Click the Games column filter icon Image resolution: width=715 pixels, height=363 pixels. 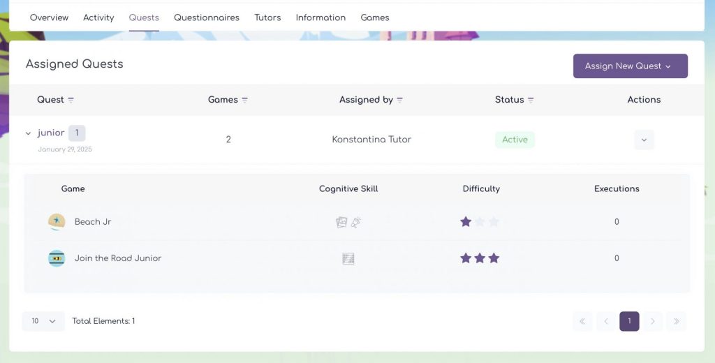245,101
